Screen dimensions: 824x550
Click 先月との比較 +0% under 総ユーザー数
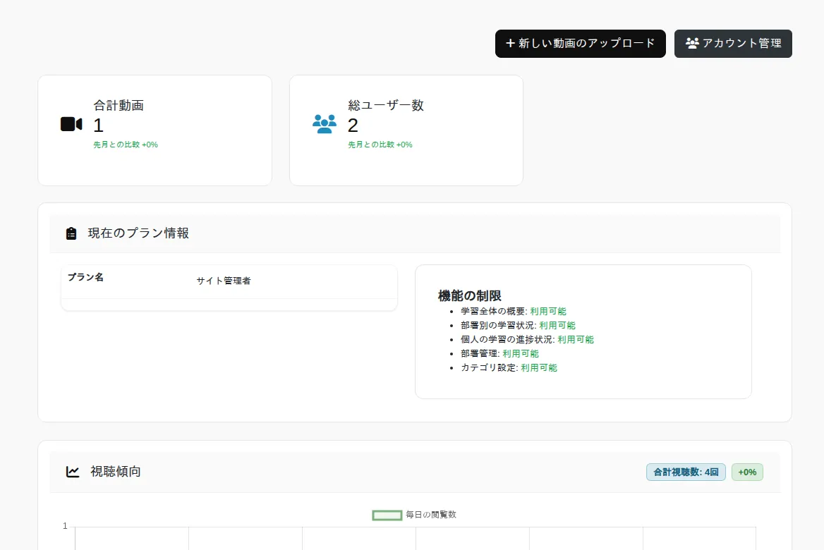[x=380, y=145]
